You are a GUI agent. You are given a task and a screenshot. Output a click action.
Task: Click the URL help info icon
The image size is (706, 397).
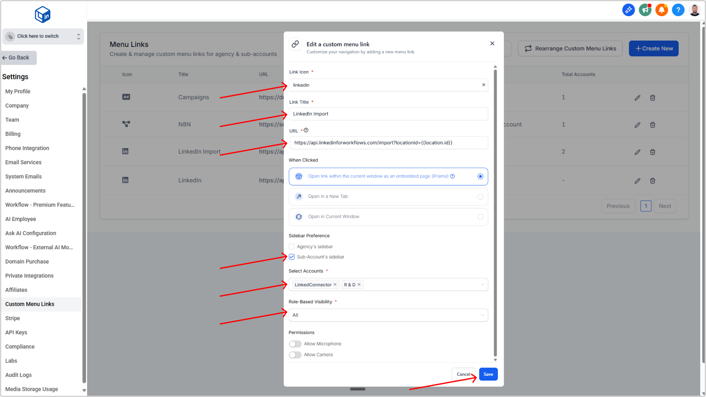(306, 130)
